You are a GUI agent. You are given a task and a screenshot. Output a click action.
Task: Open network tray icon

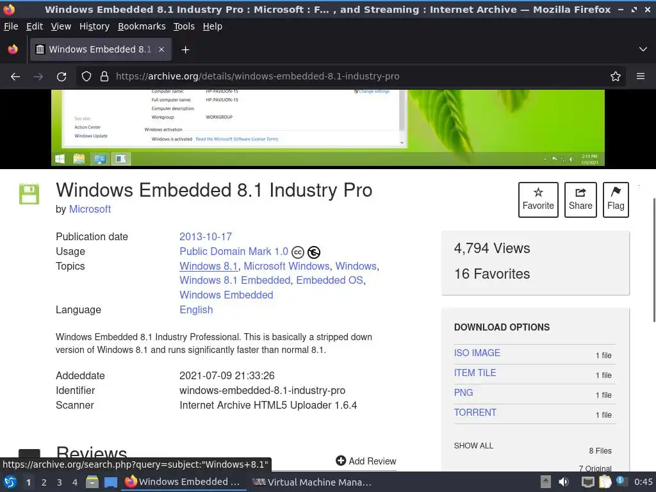(x=588, y=482)
